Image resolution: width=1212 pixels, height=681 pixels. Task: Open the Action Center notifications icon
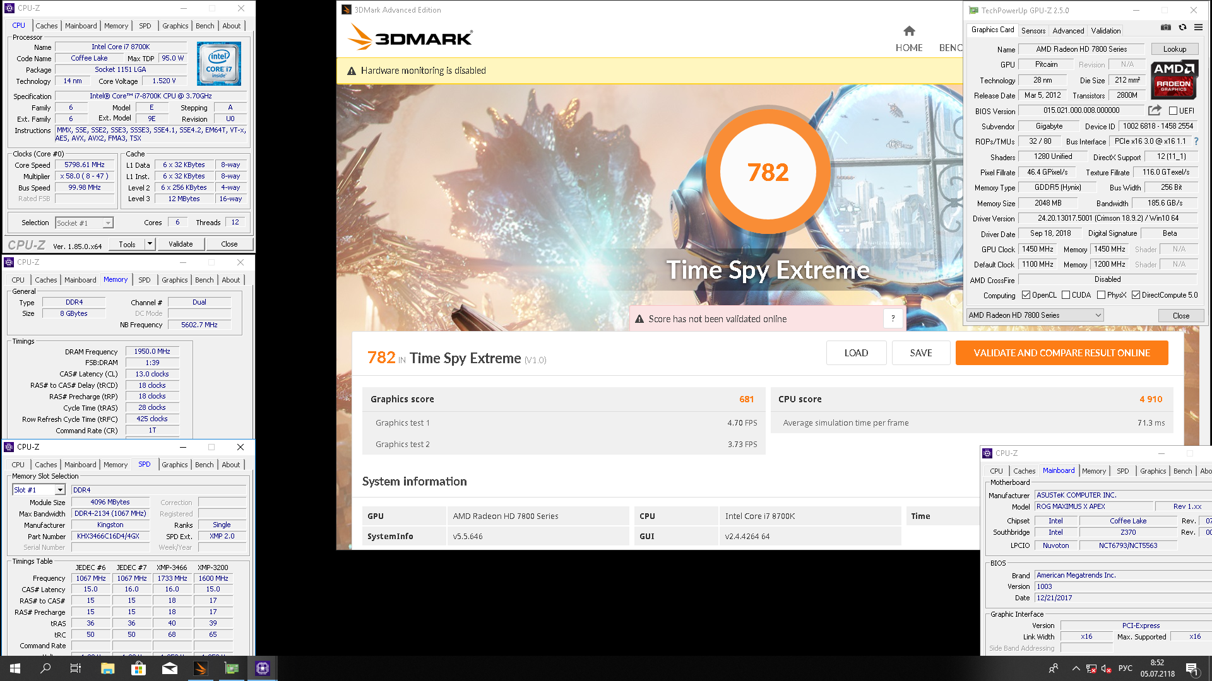[1191, 668]
